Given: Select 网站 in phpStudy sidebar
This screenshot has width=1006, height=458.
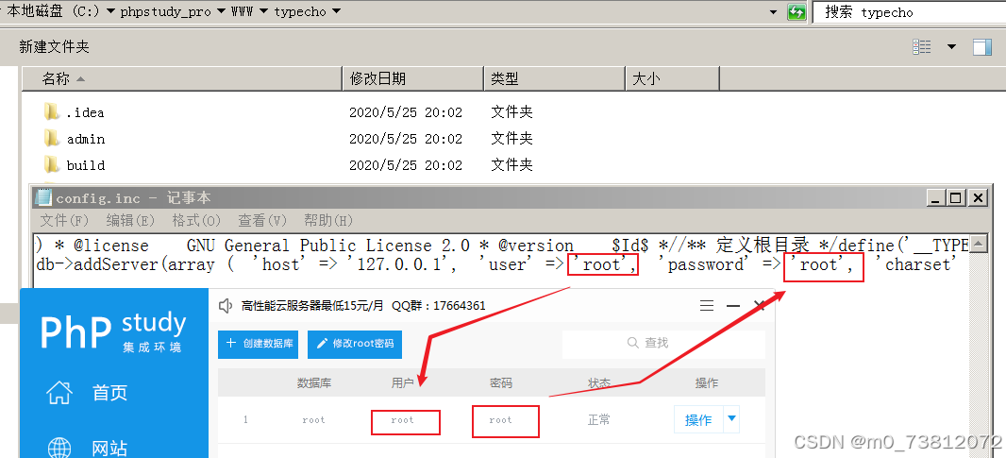Looking at the screenshot, I should (109, 449).
